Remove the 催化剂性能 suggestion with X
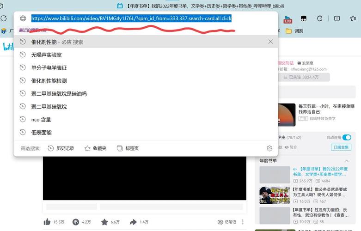 pos(270,42)
